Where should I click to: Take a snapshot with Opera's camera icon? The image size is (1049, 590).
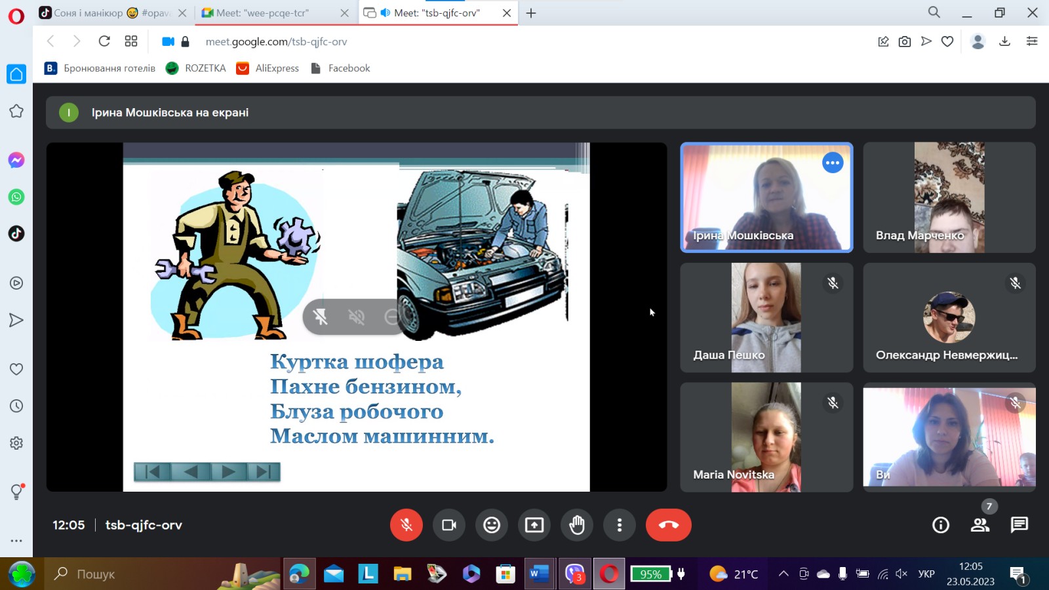coord(905,41)
